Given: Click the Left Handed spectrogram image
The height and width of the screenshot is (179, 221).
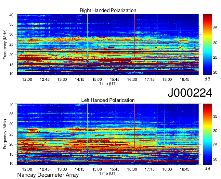Looking at the screenshot, I should coord(108,134).
